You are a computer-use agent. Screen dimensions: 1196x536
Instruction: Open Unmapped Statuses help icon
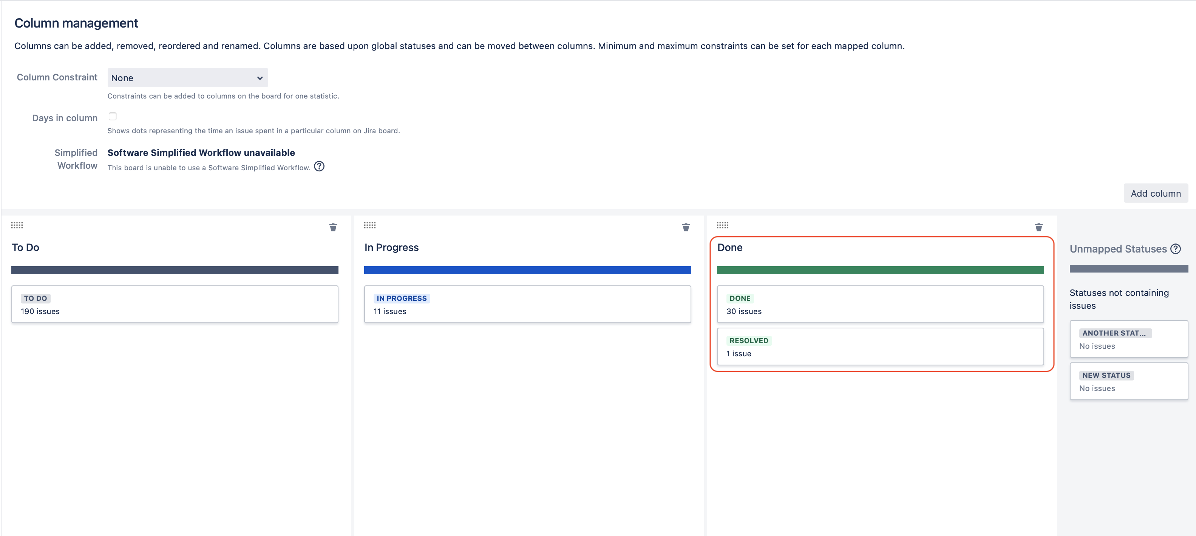pyautogui.click(x=1175, y=249)
